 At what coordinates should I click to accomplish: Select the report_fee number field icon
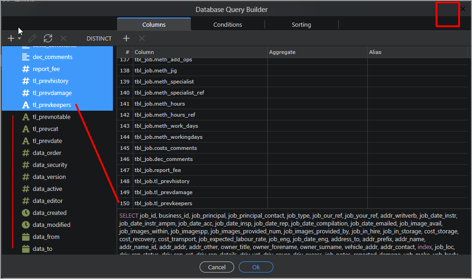26,69
